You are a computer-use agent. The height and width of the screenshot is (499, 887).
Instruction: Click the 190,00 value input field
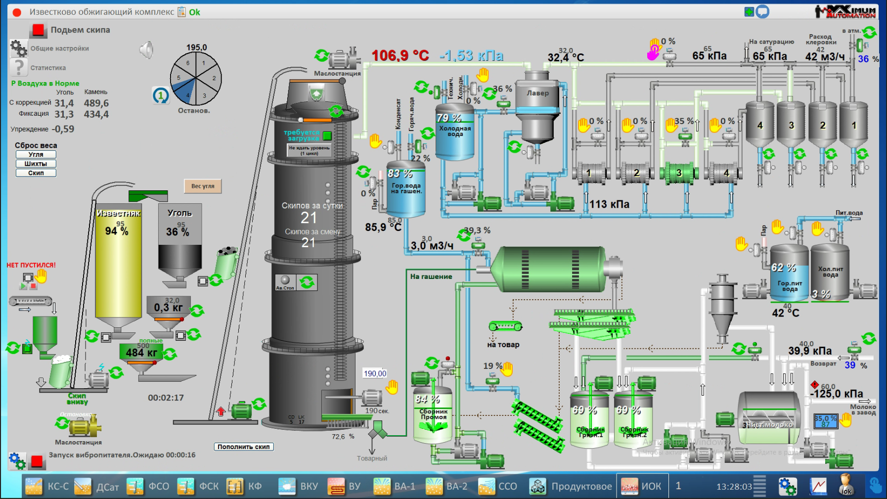pos(375,373)
